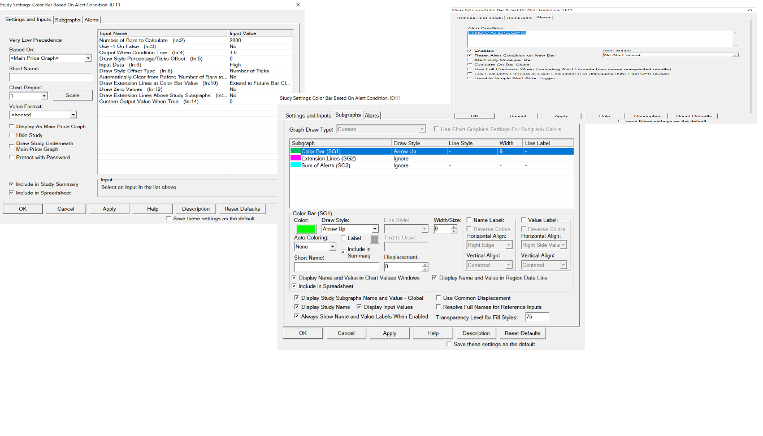Check Save these settings as default in Subgraphs window
The image size is (763, 436).
click(x=449, y=344)
